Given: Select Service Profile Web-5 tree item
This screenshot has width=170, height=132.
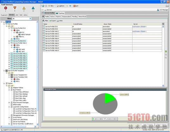Looking at the screenshot, I should (x=20, y=60).
